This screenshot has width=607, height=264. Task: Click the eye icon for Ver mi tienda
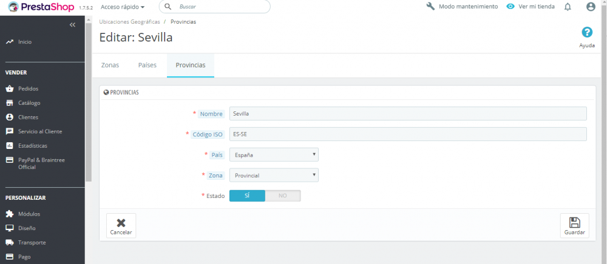click(x=510, y=7)
